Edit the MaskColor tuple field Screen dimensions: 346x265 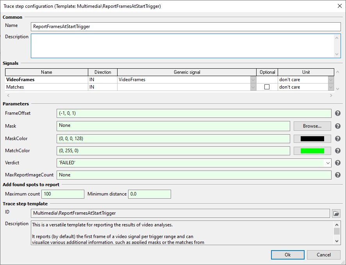(173, 139)
